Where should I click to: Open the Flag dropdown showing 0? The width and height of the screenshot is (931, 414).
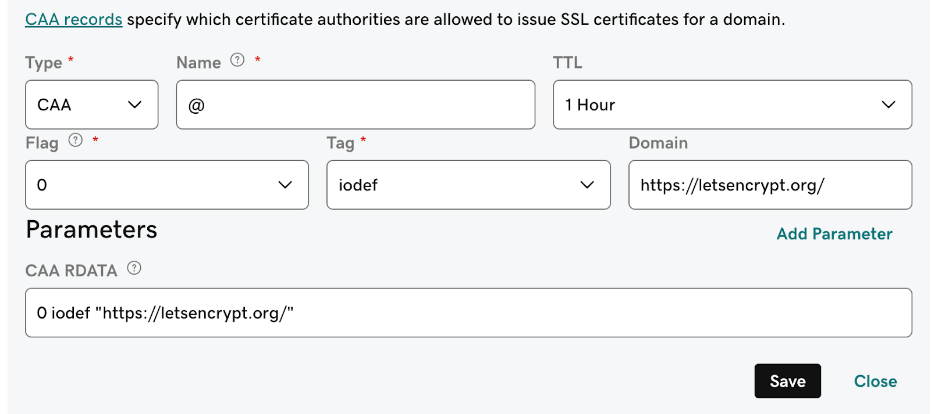(x=167, y=185)
